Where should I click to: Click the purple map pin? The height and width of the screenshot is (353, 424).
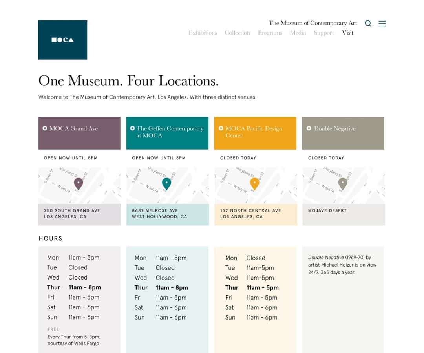79,183
